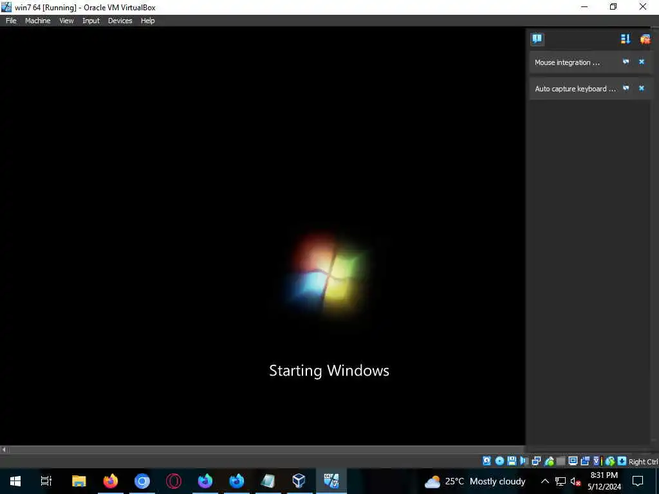Viewport: 659px width, 494px height.
Task: Open the View menu
Action: click(x=66, y=21)
